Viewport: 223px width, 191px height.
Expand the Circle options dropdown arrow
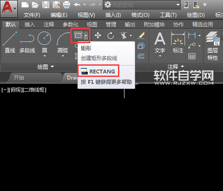45,56
